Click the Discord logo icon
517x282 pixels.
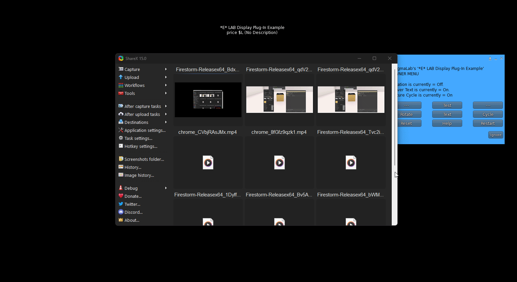coord(121,212)
